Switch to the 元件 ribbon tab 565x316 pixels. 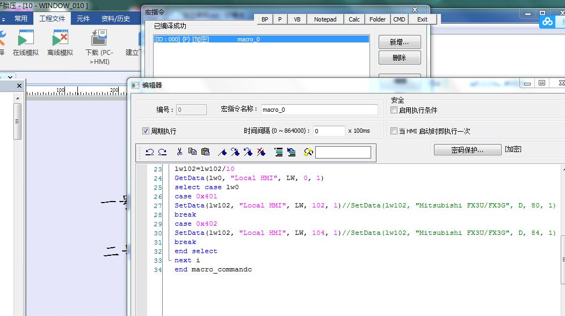pyautogui.click(x=83, y=18)
